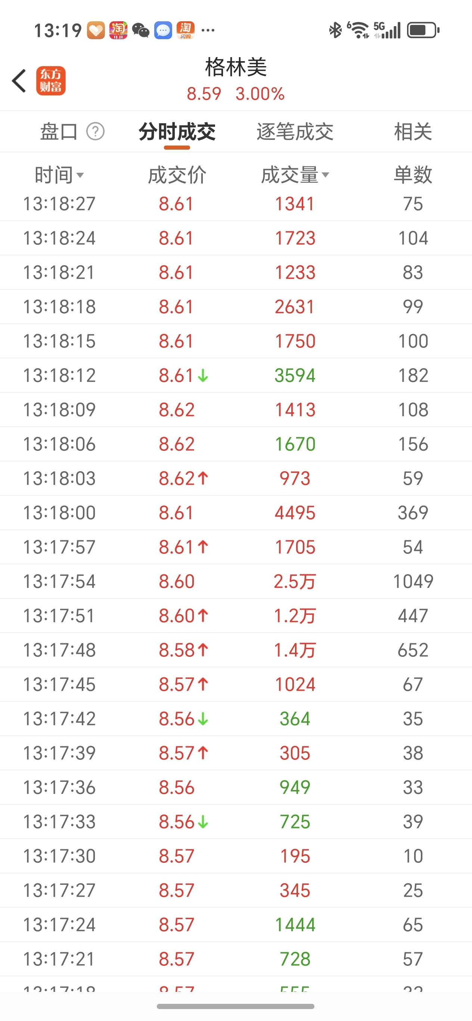
Task: Tap the battery indicator icon
Action: (x=423, y=30)
